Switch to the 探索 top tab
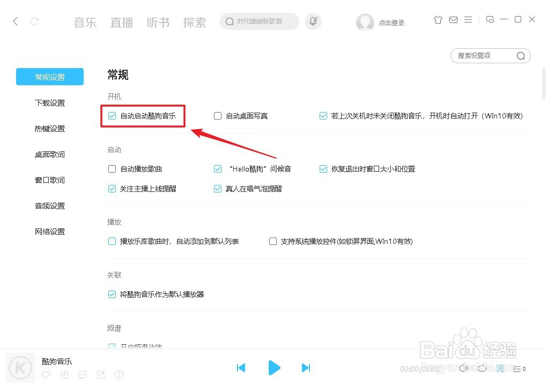This screenshot has height=386, width=547. click(x=195, y=23)
